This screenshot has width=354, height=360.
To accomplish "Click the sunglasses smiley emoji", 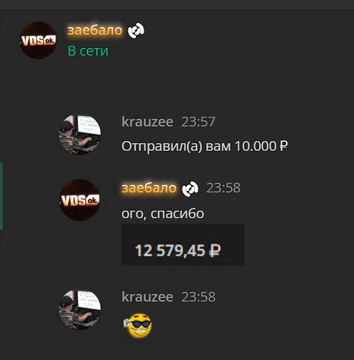I will (137, 326).
